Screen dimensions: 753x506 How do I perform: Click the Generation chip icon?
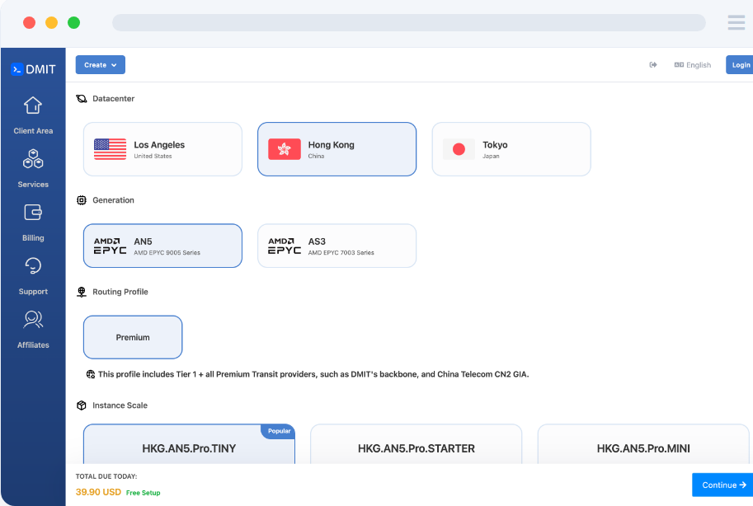tap(82, 200)
